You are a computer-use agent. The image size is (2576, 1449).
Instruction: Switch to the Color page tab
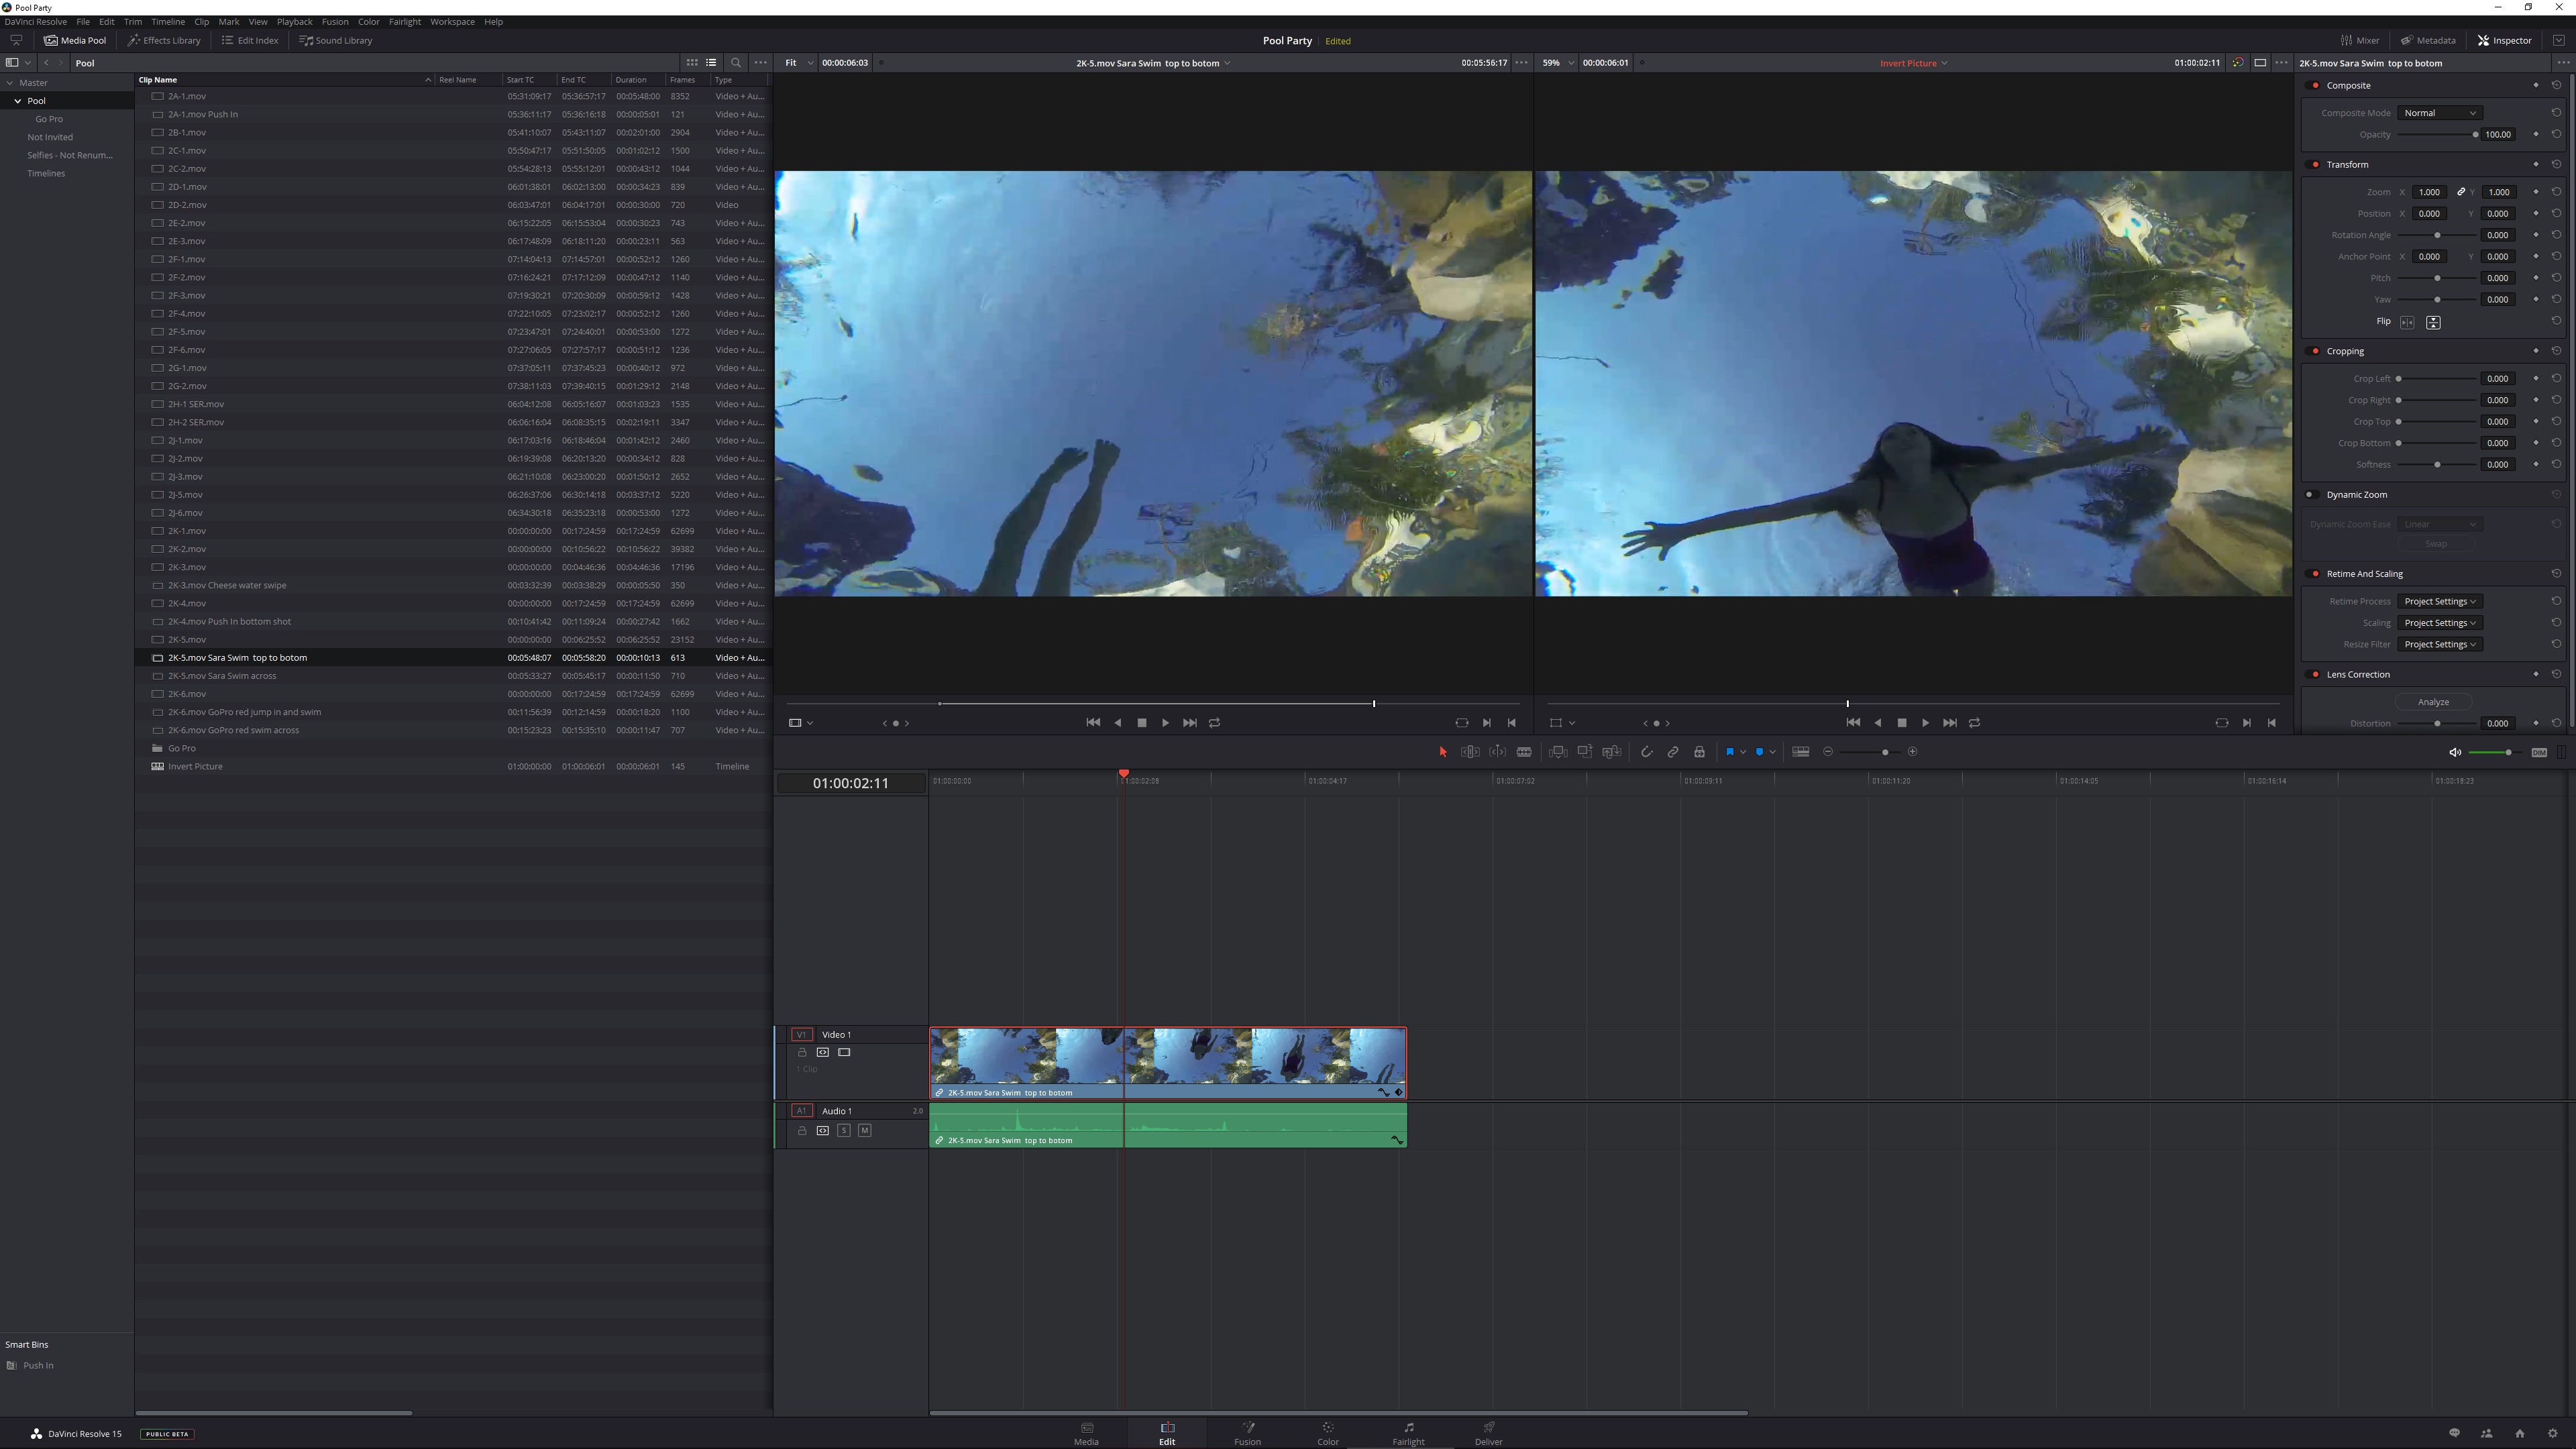1327,1433
